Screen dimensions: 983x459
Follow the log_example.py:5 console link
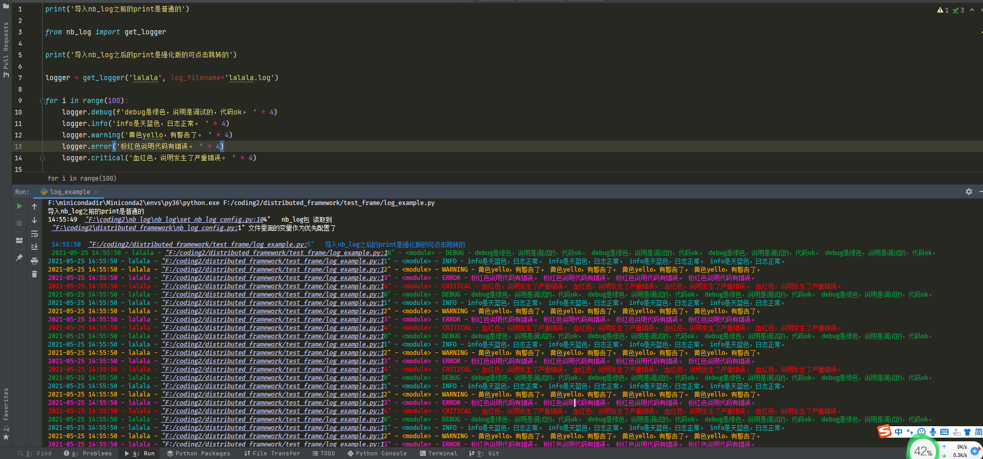pyautogui.click(x=201, y=245)
